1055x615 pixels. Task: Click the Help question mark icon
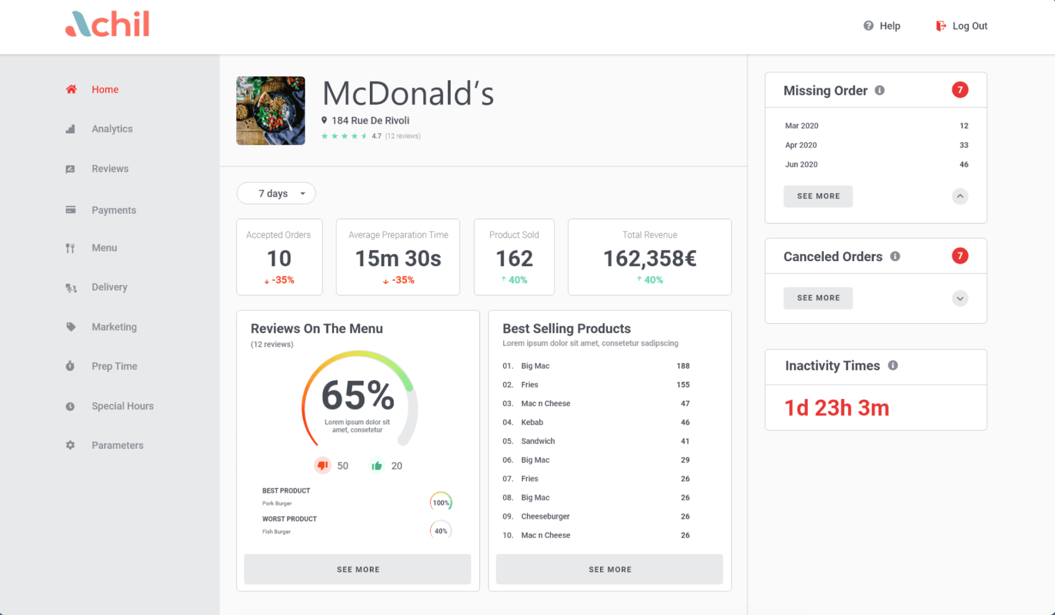click(x=869, y=26)
